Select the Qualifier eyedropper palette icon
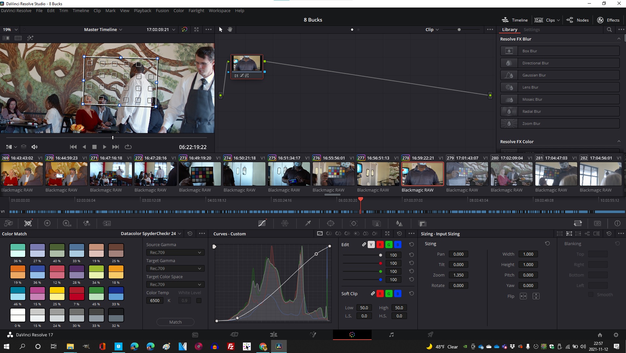Viewport: 626px width, 353px height. point(308,224)
